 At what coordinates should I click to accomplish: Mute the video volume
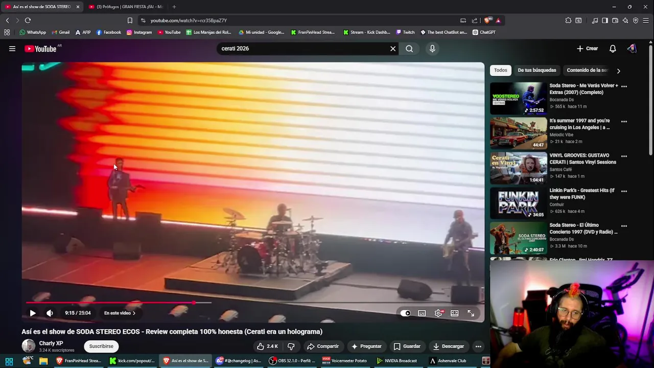click(x=50, y=313)
